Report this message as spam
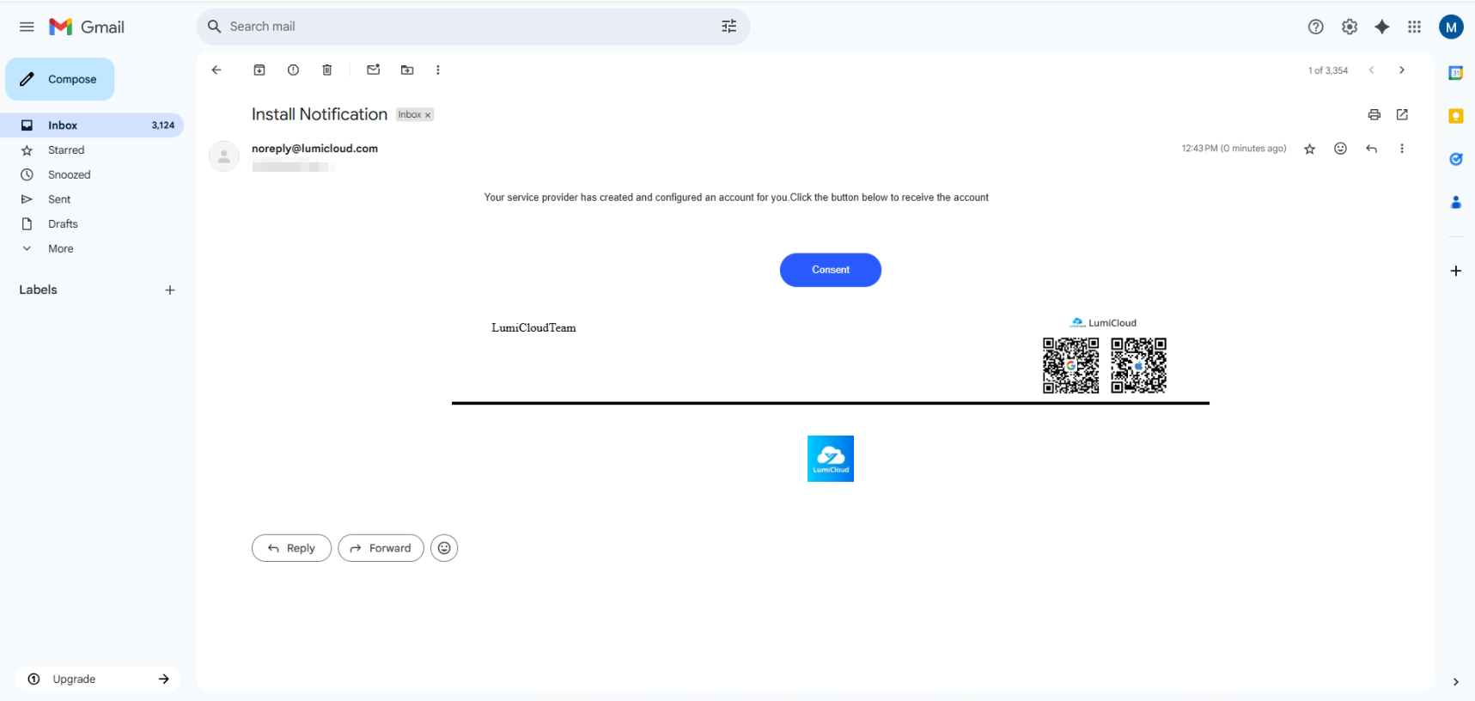This screenshot has height=701, width=1475. [x=293, y=70]
